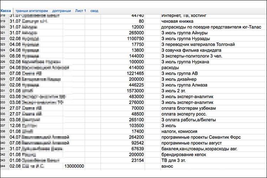
Task: Switch to the Лист 1 tab
Action: coord(80,11)
